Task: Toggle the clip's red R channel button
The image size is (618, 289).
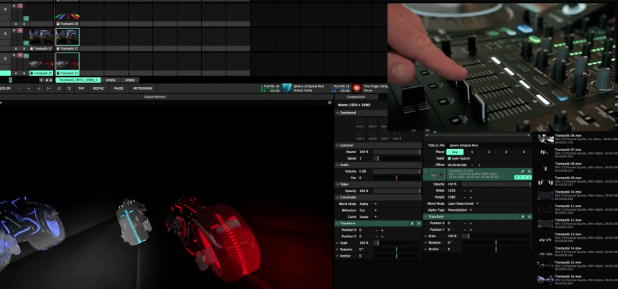Action: pyautogui.click(x=517, y=178)
